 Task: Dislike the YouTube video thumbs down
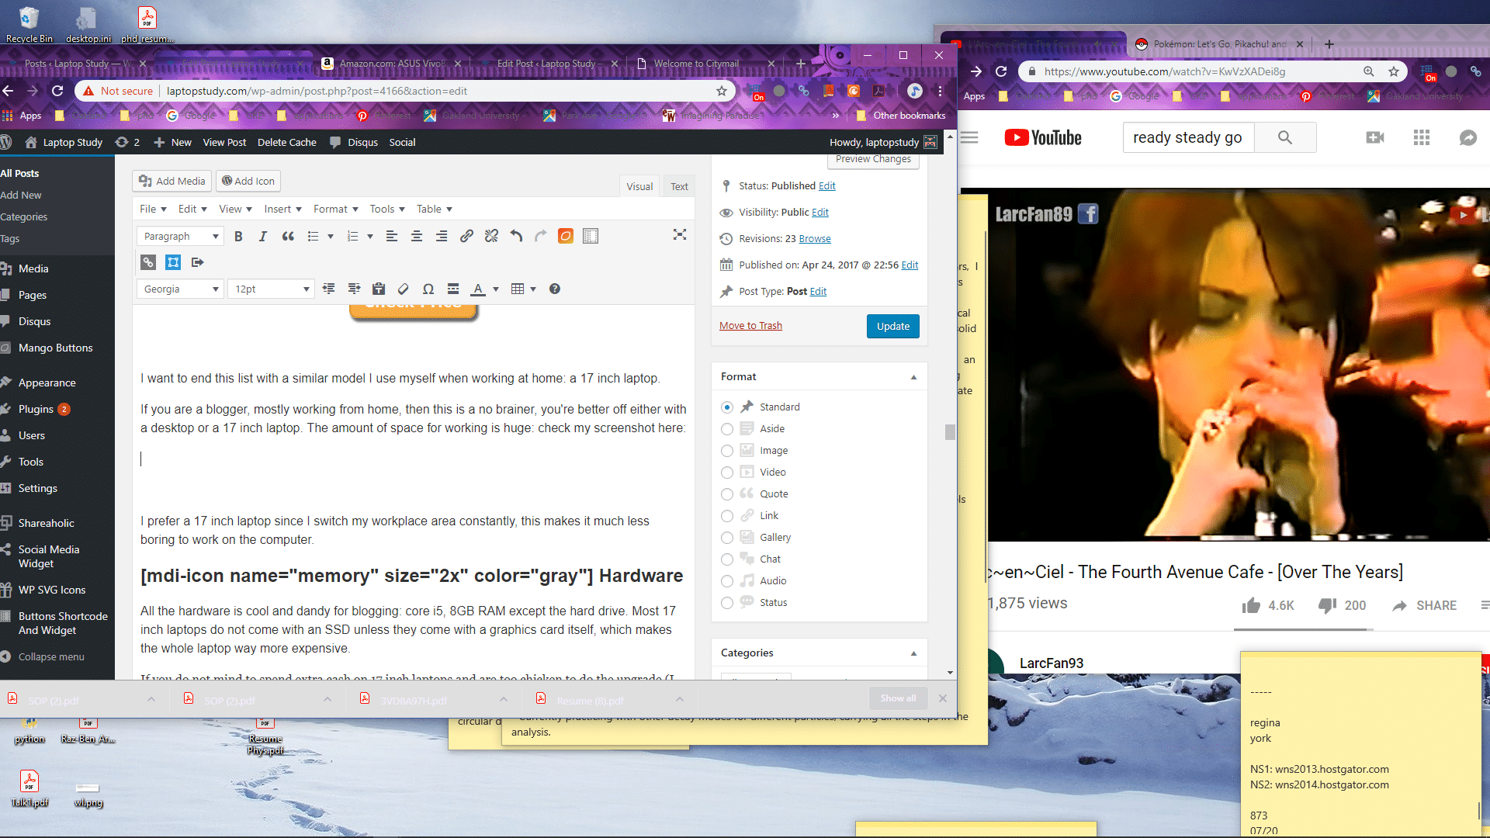[1327, 606]
